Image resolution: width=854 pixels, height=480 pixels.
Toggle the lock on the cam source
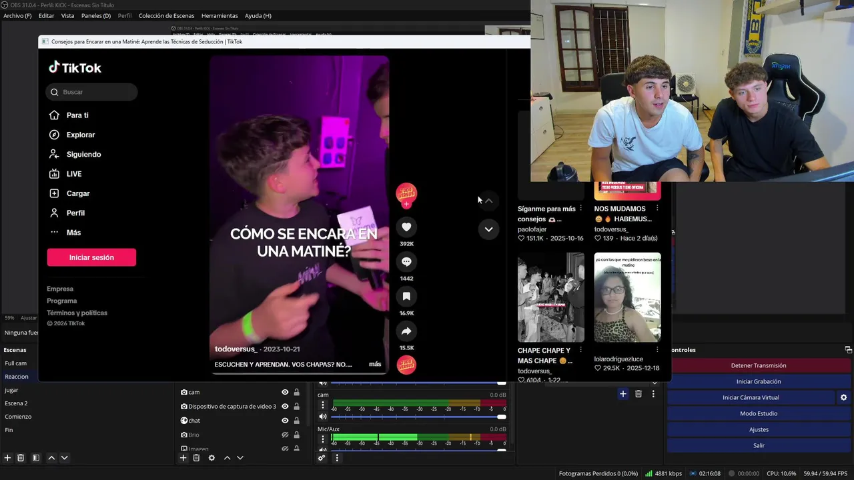tap(296, 392)
